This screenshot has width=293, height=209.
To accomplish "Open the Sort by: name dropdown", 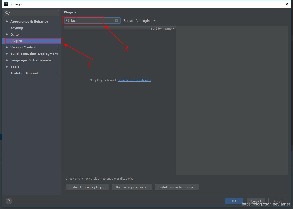I will tap(162, 29).
